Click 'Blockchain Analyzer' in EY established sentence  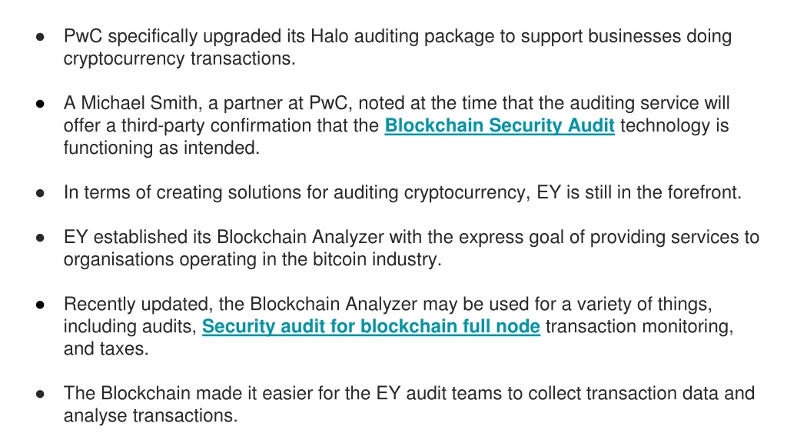[301, 237]
